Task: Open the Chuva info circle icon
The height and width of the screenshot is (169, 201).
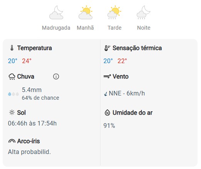Action: (x=56, y=77)
